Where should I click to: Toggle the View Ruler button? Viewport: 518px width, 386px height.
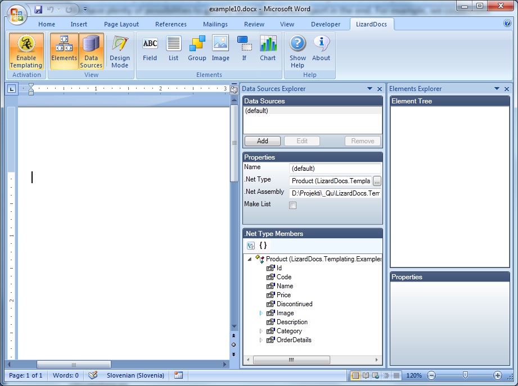[234, 90]
